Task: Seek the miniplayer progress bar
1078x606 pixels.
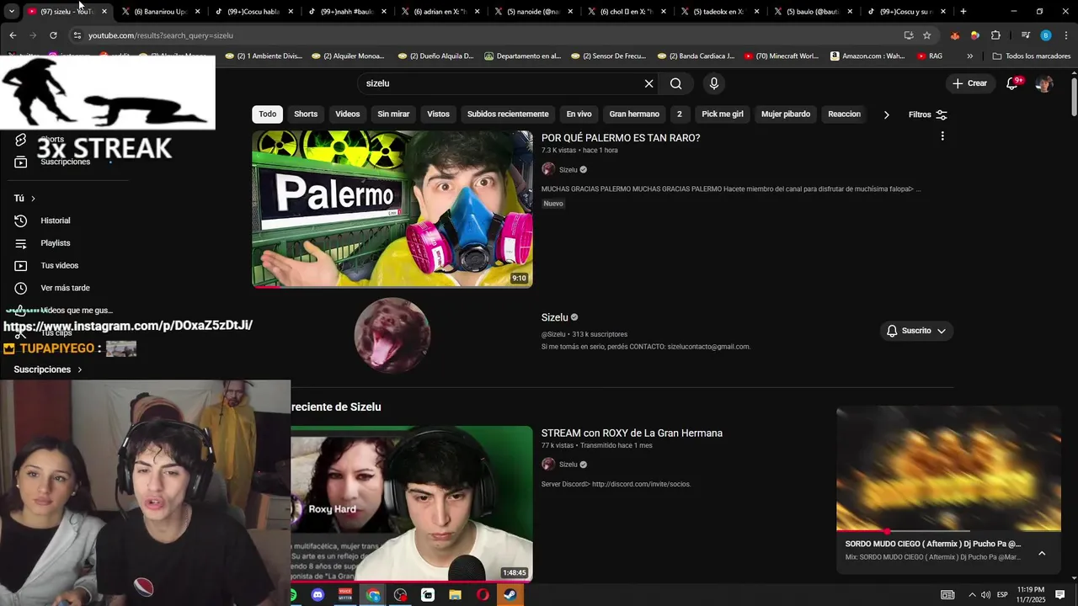Action: tap(948, 531)
